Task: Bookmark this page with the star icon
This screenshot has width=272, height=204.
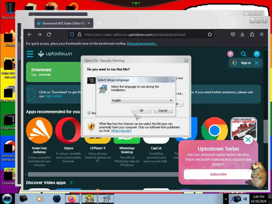Action: (x=210, y=35)
